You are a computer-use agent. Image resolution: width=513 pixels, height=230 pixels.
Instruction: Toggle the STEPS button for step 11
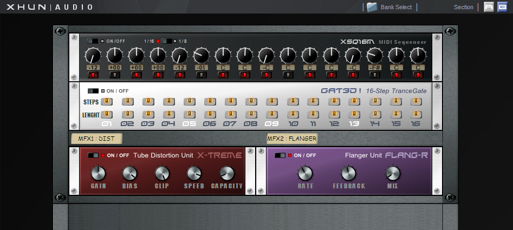point(313,102)
